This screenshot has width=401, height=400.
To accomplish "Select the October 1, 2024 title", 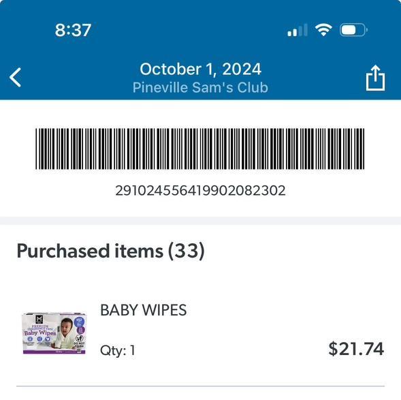I will [x=200, y=69].
